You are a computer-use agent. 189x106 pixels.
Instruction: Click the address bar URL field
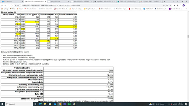[89, 5]
